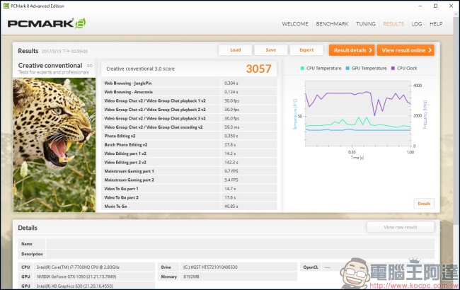Open the TUNING tab
460x290 pixels.
tap(366, 24)
